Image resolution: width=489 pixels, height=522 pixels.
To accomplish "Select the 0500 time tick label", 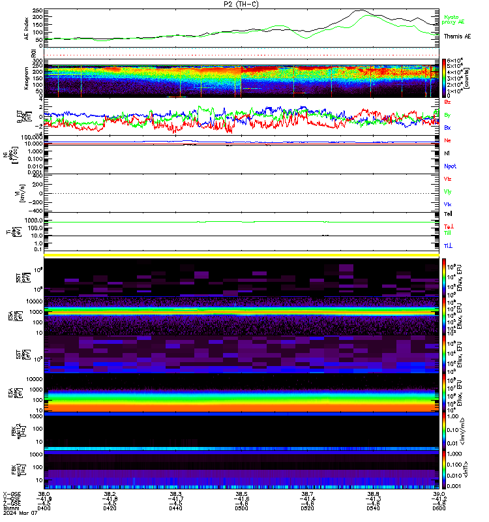I will click(241, 508).
